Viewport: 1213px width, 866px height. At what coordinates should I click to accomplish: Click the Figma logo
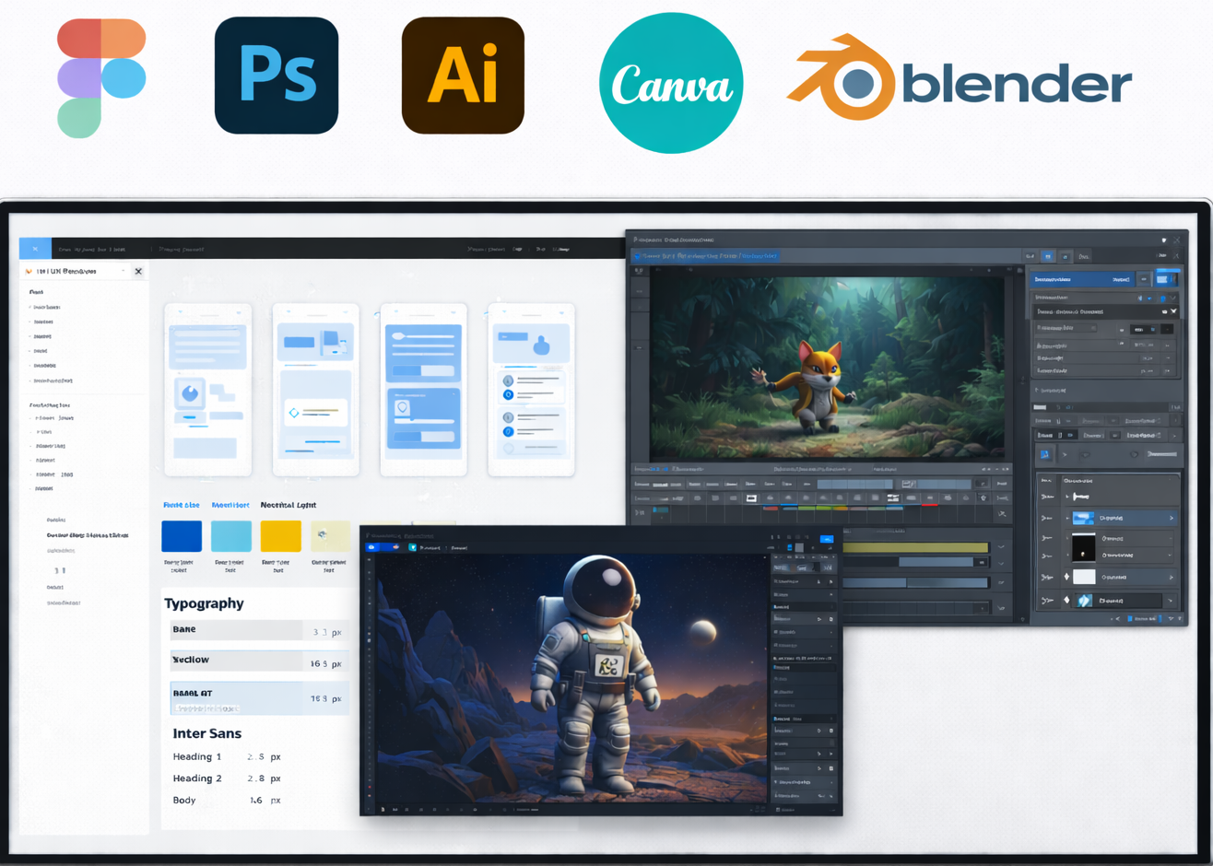(x=101, y=78)
